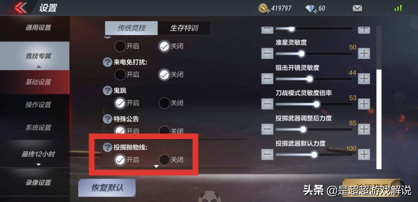
Task: Add gold coins via coin icon
Action: [x=263, y=9]
